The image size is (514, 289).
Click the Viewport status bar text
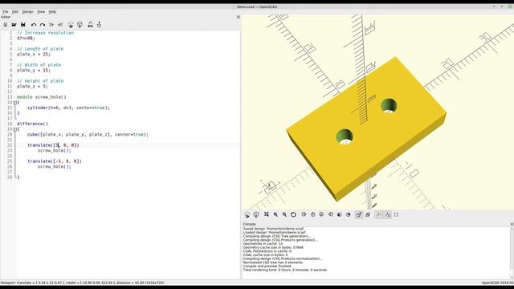click(82, 283)
